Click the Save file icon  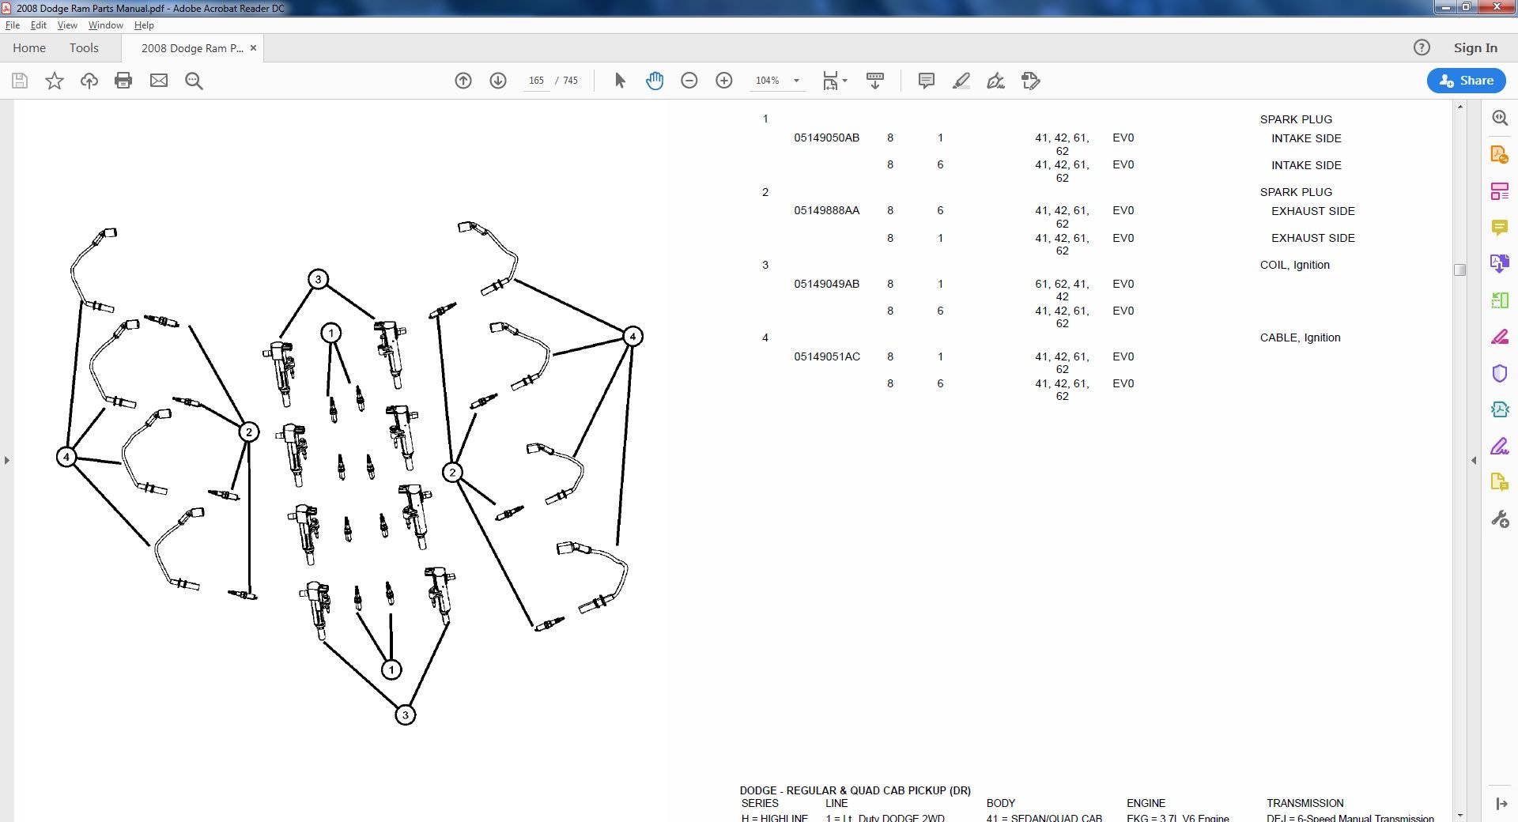click(20, 81)
